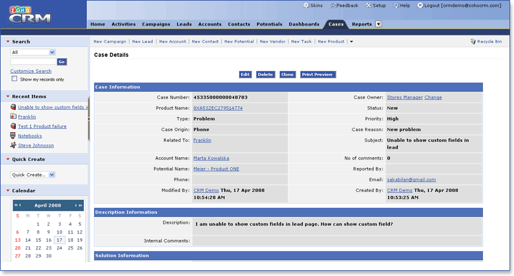Click case icon beside 'Unable to show custom fields'
Image resolution: width=514 pixels, height=276 pixels.
13,107
